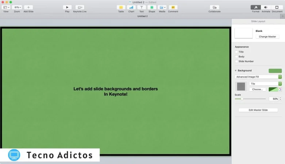The image size is (285, 164).
Task: Open the Media dropdown
Action: [162, 7]
